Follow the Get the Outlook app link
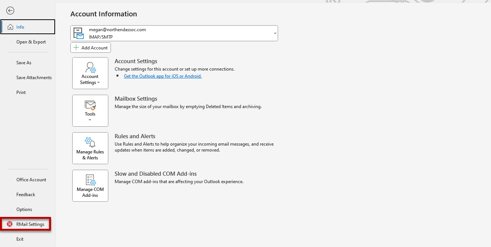This screenshot has width=491, height=247. (x=163, y=76)
